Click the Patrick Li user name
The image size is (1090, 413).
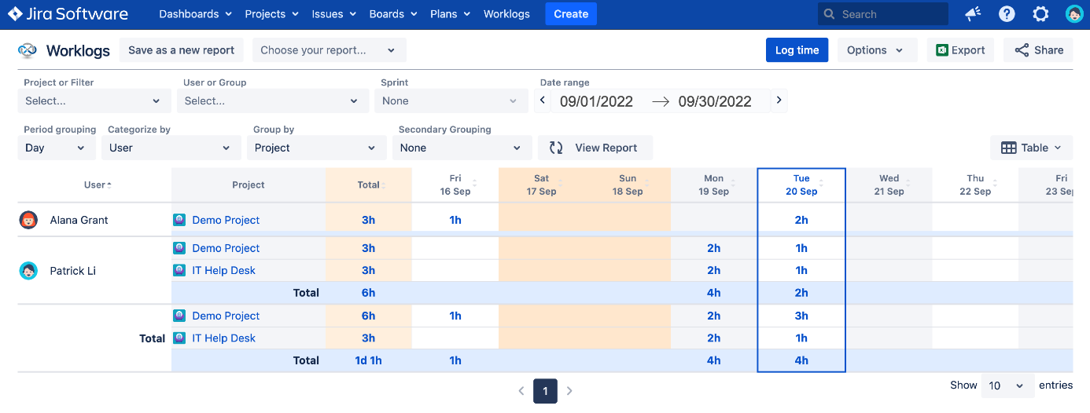pyautogui.click(x=73, y=271)
